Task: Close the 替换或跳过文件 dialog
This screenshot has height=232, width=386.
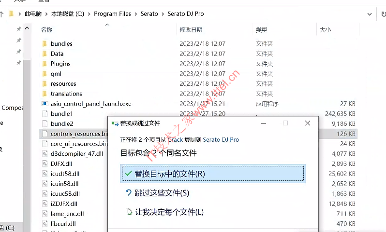Action: click(x=308, y=123)
